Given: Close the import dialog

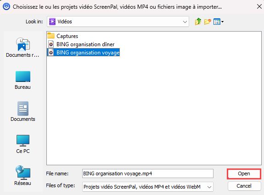Looking at the screenshot, I should click(x=259, y=6).
